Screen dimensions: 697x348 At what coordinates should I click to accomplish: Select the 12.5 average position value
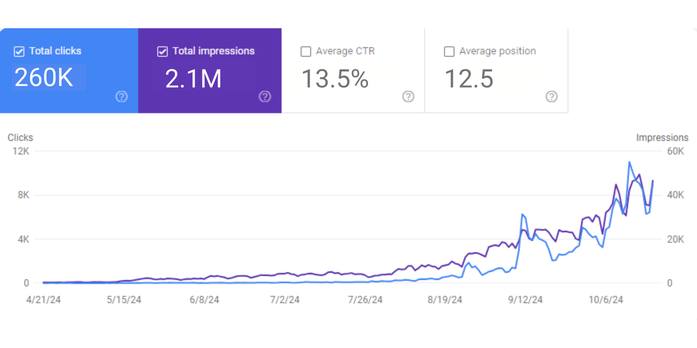tap(469, 79)
